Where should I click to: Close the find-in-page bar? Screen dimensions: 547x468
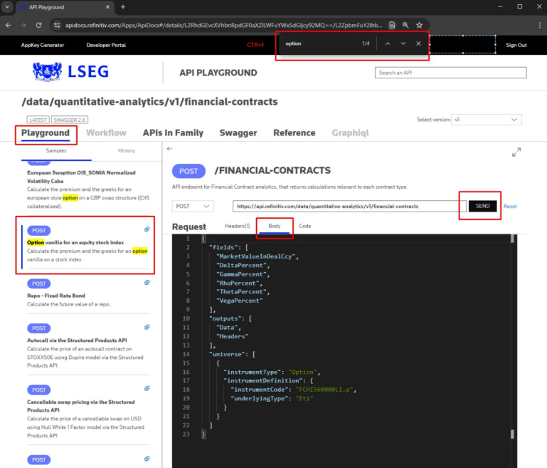pyautogui.click(x=418, y=44)
